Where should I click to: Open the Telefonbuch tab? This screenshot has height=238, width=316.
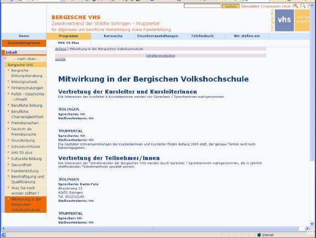(x=202, y=36)
